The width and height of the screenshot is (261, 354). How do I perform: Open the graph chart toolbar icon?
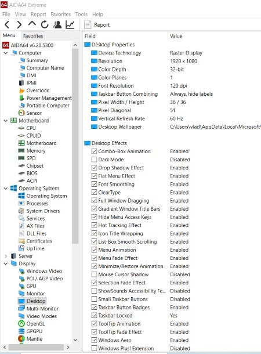(70, 24)
